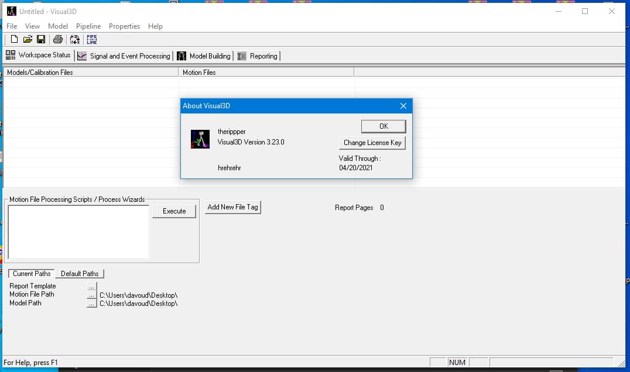Click the expiry date 04/20/2021
Image resolution: width=630 pixels, height=372 pixels.
(x=355, y=168)
